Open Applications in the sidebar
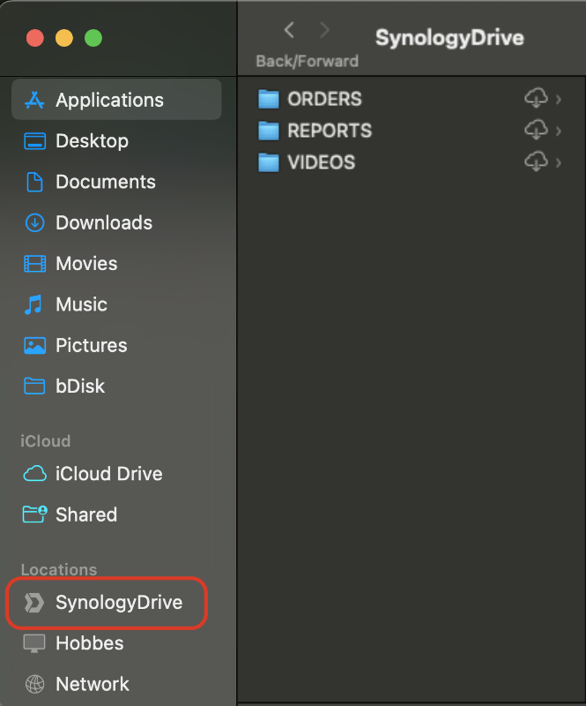Screen dimensions: 586x706 (x=116, y=100)
